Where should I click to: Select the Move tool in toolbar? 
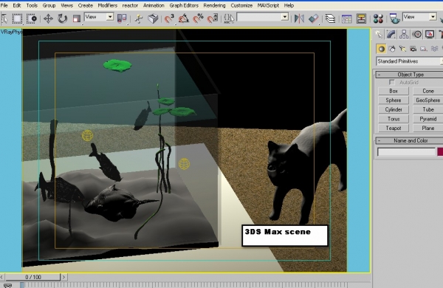[48, 19]
